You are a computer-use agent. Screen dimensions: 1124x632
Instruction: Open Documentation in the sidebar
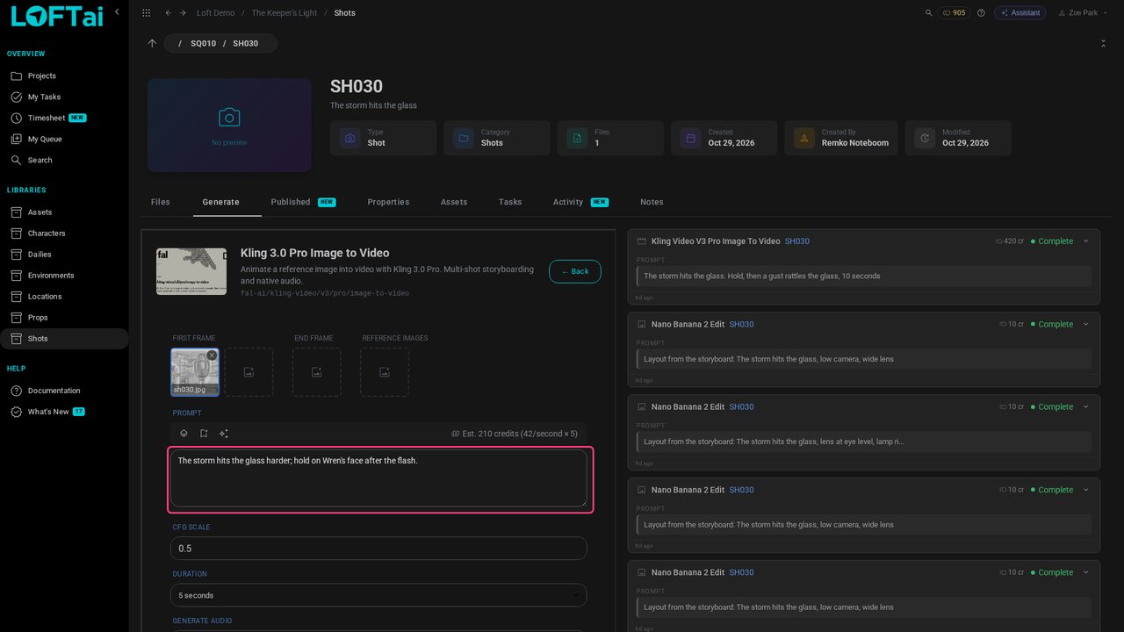click(x=64, y=391)
